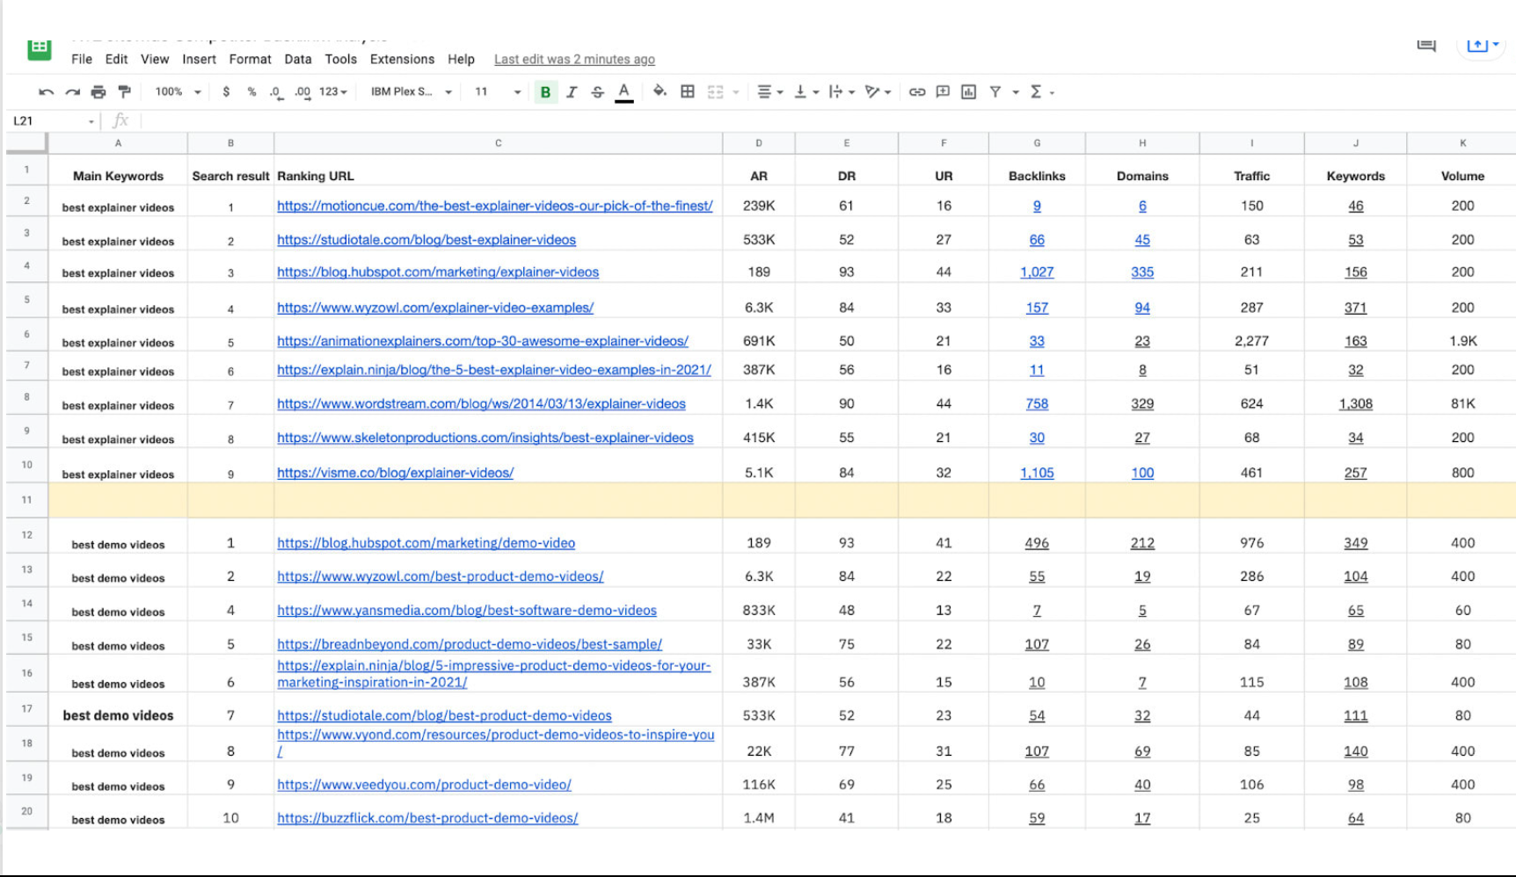Toggle italic formatting
Viewport: 1516px width, 877px height.
572,91
